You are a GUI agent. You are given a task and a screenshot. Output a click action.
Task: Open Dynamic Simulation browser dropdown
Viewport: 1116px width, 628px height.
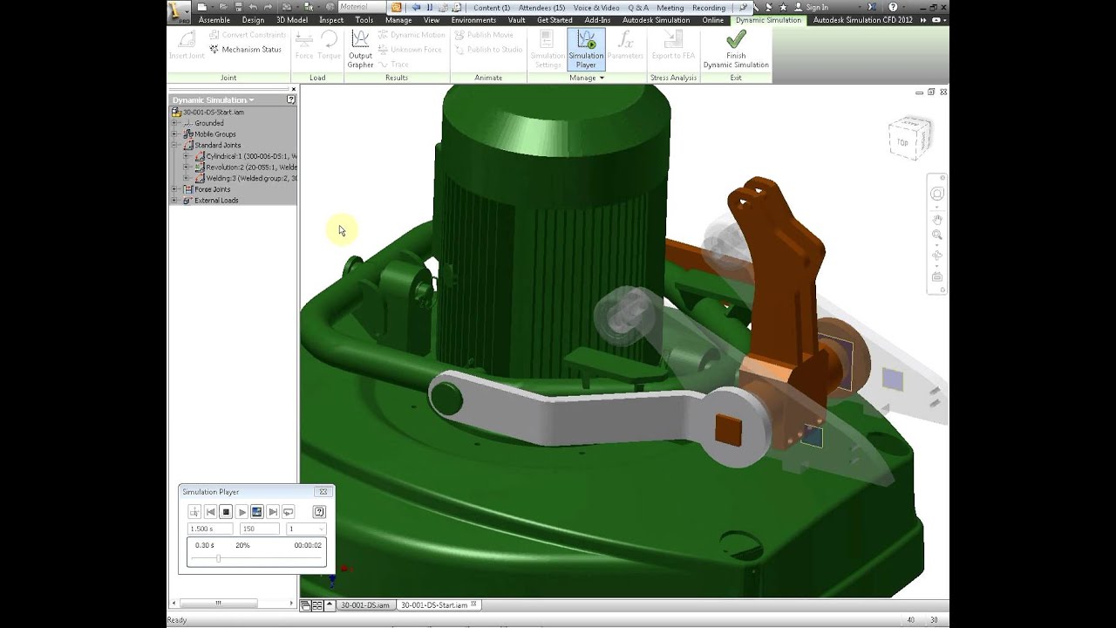[x=214, y=100]
